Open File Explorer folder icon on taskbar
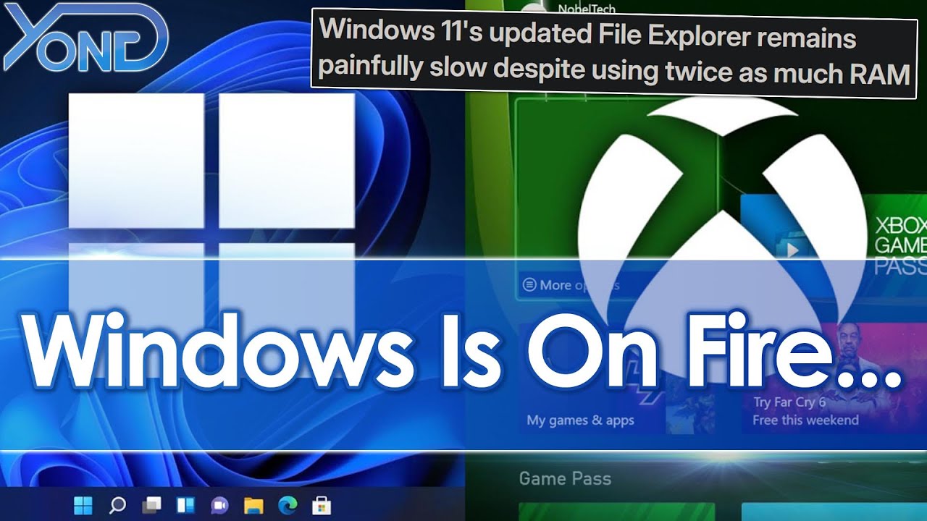 [x=253, y=504]
